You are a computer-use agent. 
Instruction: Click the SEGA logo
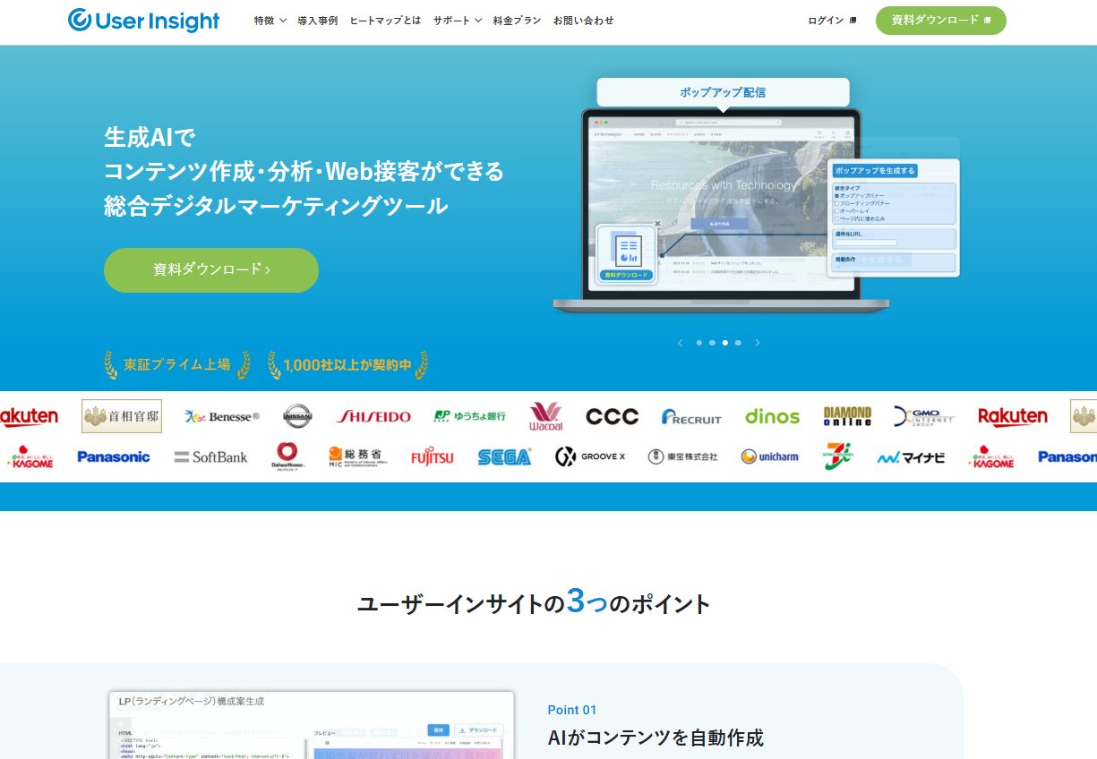coord(504,456)
